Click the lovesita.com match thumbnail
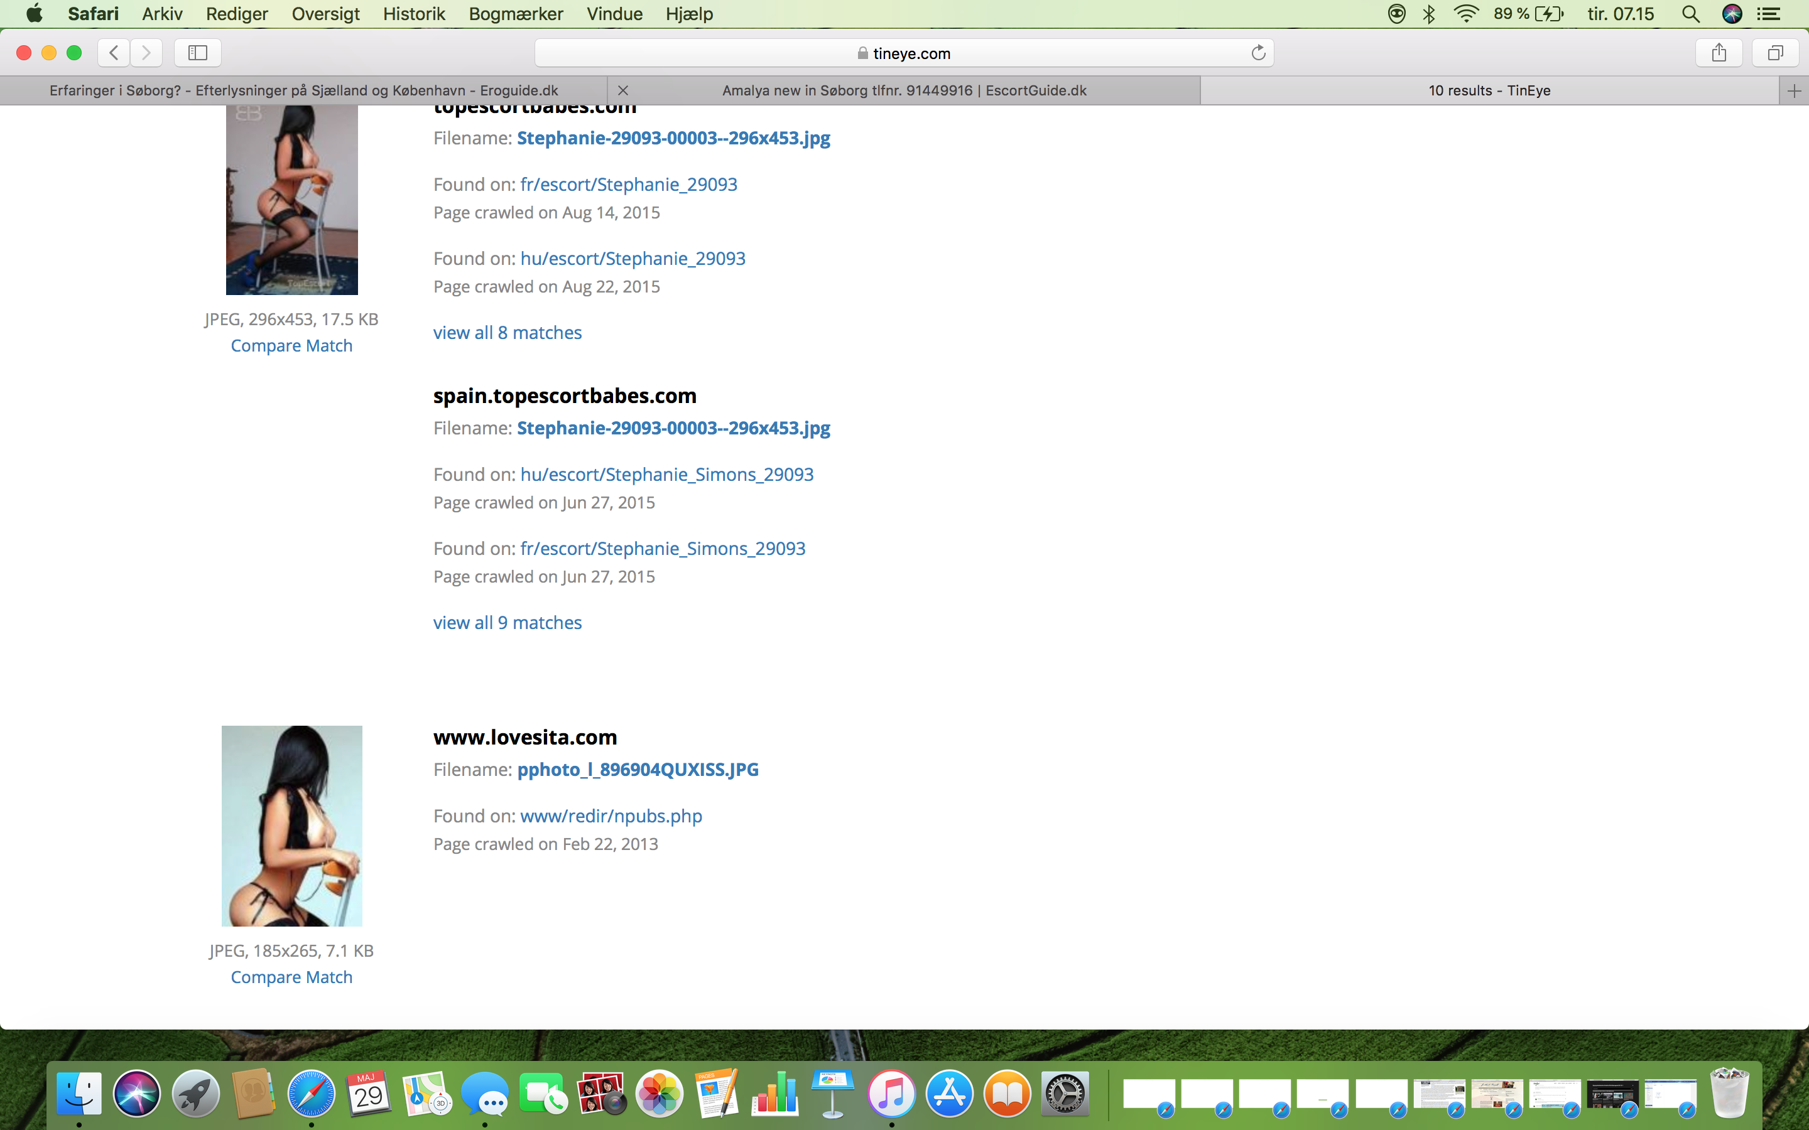 (x=291, y=826)
